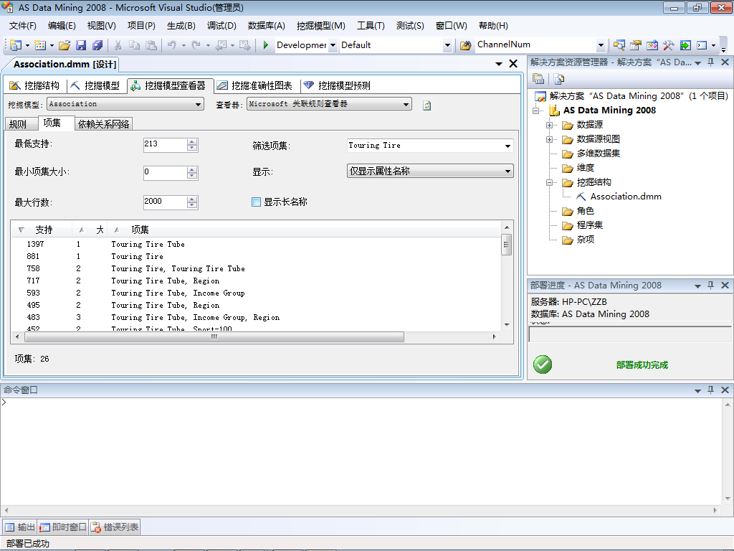Image resolution: width=734 pixels, height=551 pixels.
Task: Click the Undo arrow icon
Action: coord(172,45)
